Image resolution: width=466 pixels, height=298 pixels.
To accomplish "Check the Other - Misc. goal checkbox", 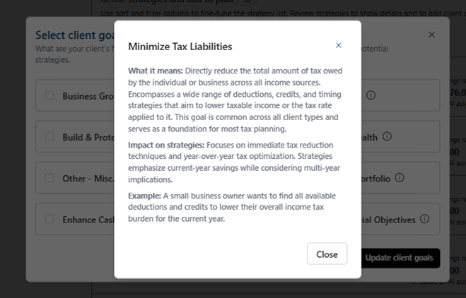I will (x=49, y=178).
